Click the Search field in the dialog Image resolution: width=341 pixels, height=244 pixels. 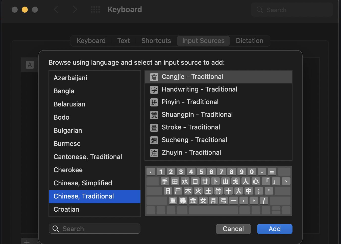[94, 229]
